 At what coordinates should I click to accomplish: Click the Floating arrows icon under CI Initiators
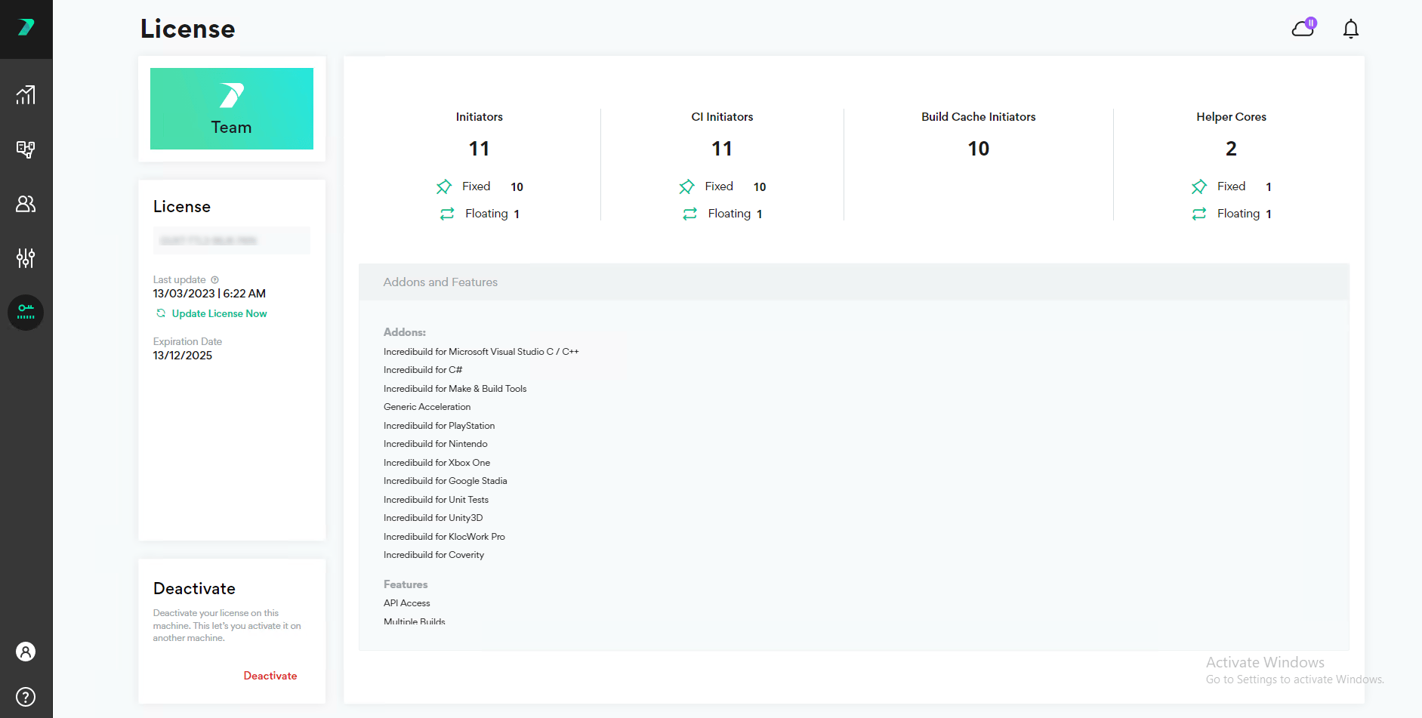pos(690,214)
